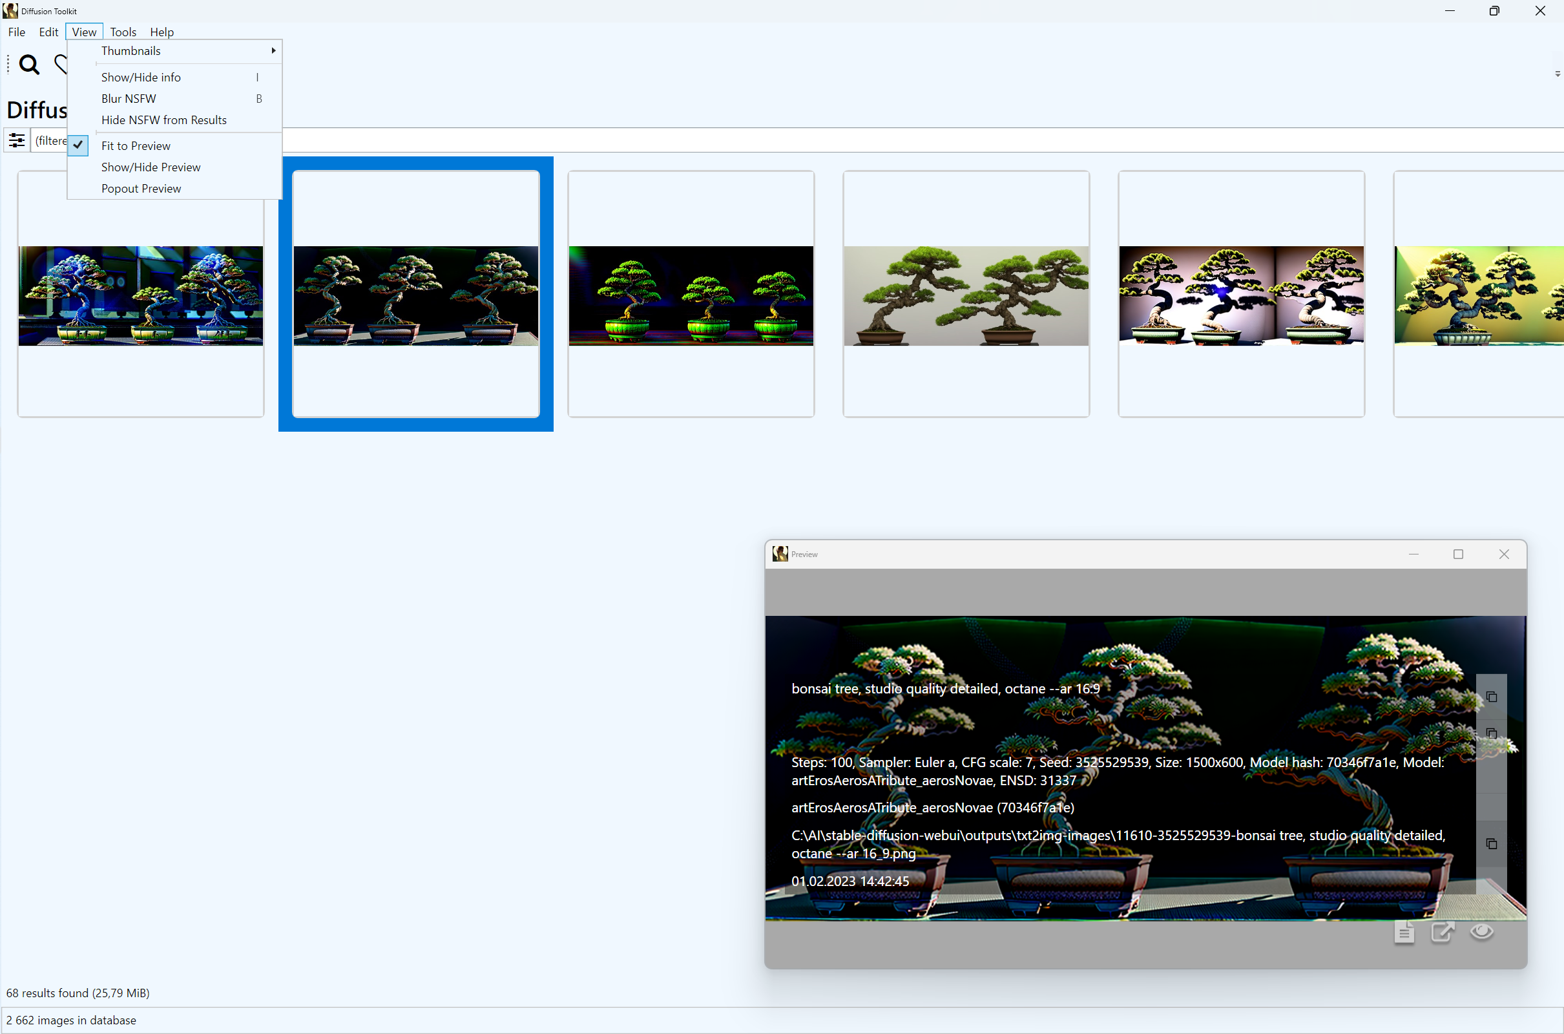This screenshot has width=1564, height=1034.
Task: Open the Help menu
Action: click(x=162, y=32)
